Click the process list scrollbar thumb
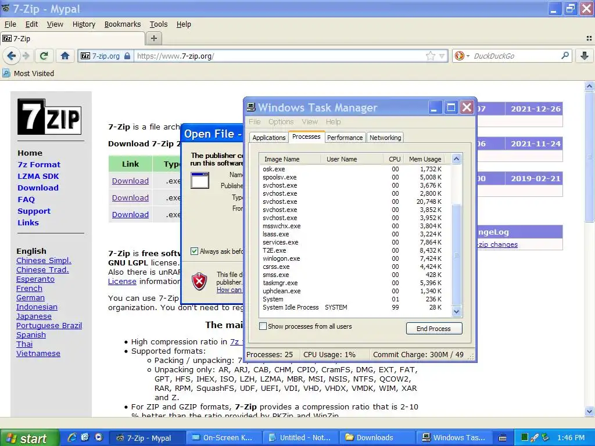Image resolution: width=595 pixels, height=446 pixels. (457, 255)
